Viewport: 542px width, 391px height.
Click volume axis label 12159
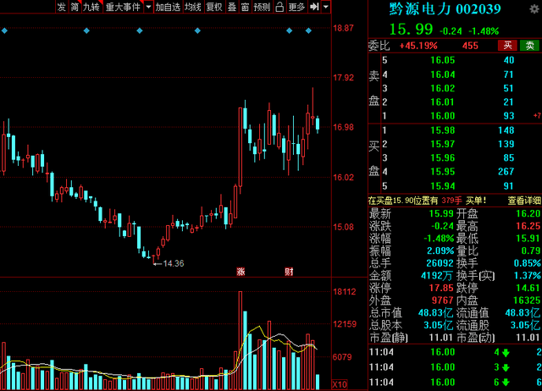tap(345, 324)
